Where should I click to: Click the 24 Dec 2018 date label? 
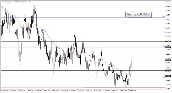coord(72,90)
